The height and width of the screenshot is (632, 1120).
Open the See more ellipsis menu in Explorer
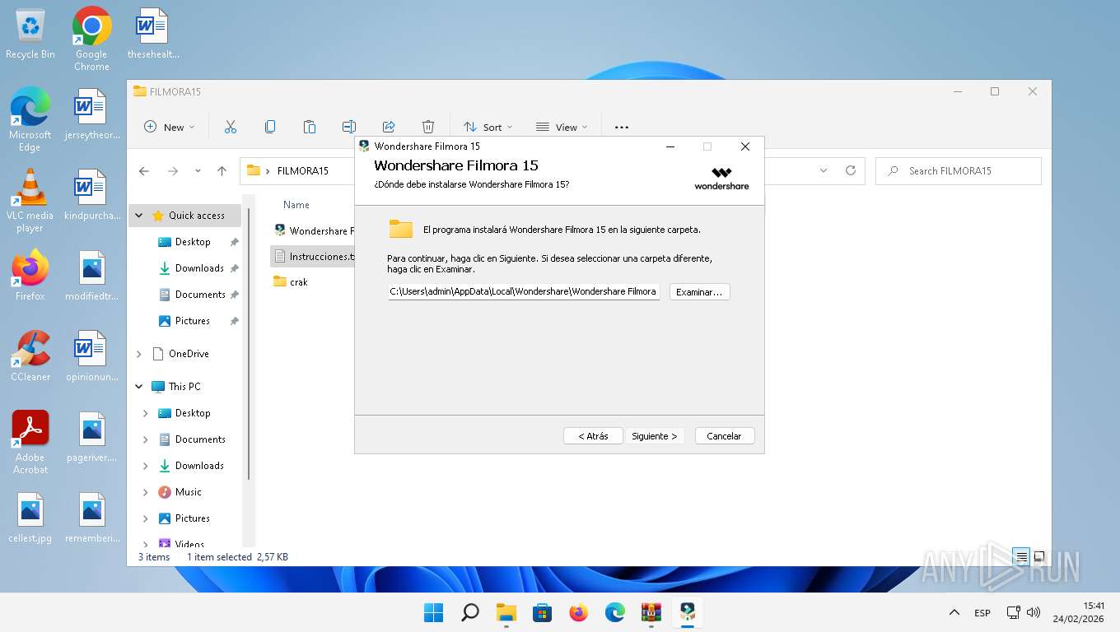622,127
